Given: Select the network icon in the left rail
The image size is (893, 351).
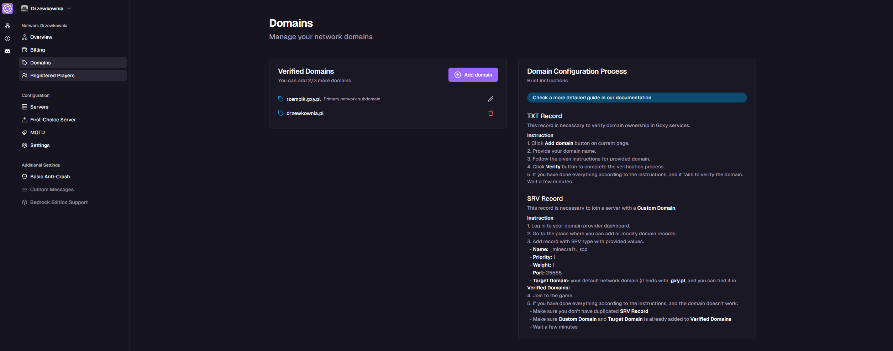Looking at the screenshot, I should (7, 25).
